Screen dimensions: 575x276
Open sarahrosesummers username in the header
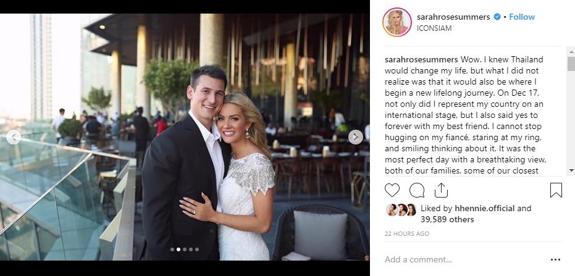(x=453, y=17)
